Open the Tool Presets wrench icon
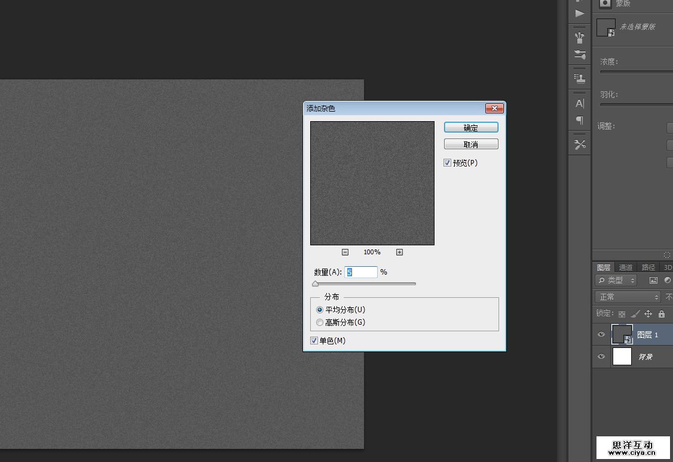The image size is (673, 462). click(x=580, y=144)
